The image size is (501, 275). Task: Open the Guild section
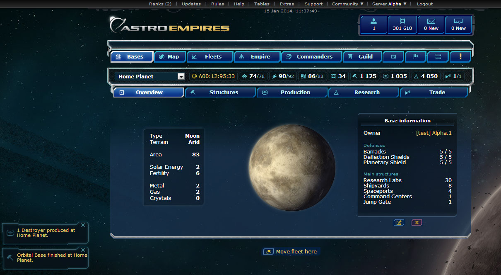(x=362, y=56)
